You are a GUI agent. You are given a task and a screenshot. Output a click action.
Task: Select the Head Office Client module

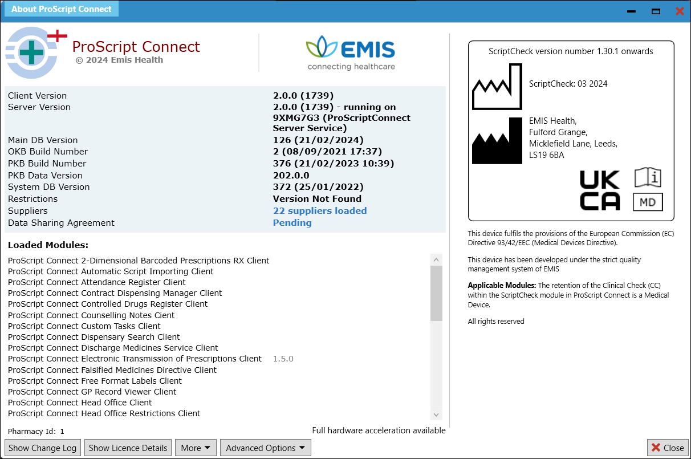[80, 403]
